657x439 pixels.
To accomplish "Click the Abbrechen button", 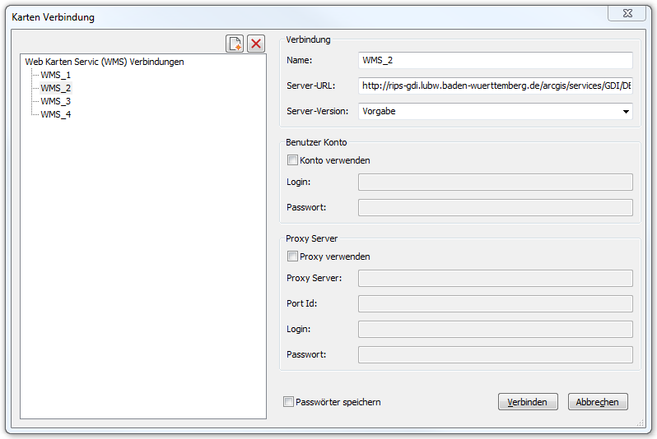I will coord(598,402).
